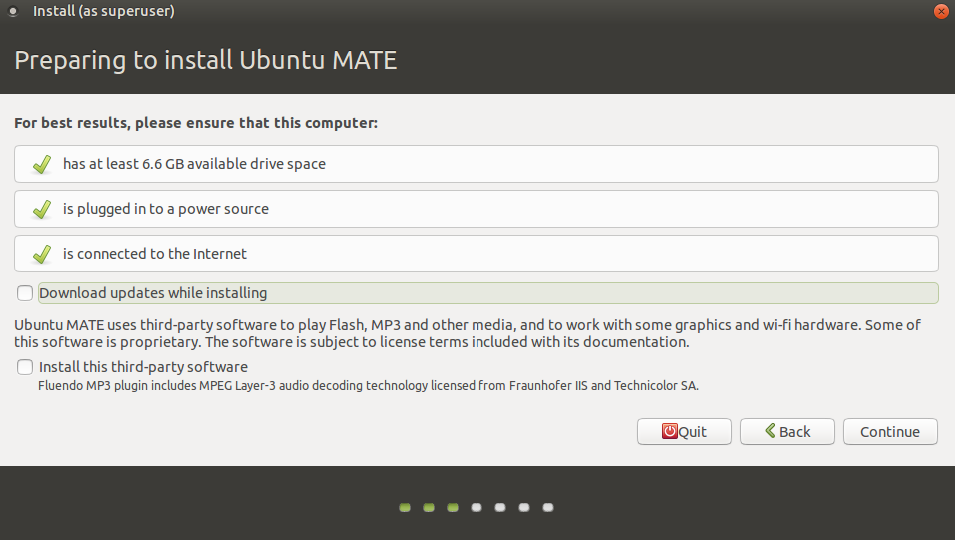Close the installer with the red X
Screen dimensions: 955x540
pyautogui.click(x=941, y=11)
